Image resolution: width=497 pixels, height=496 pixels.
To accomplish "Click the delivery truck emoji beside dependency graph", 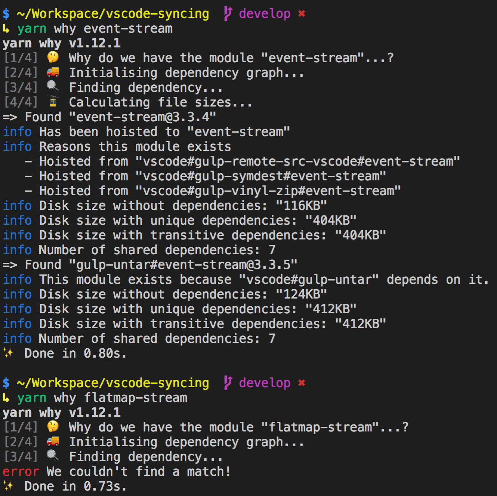I will click(54, 72).
